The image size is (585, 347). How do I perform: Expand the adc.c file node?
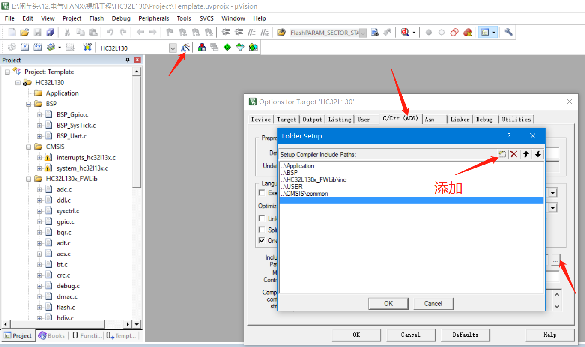tap(39, 189)
